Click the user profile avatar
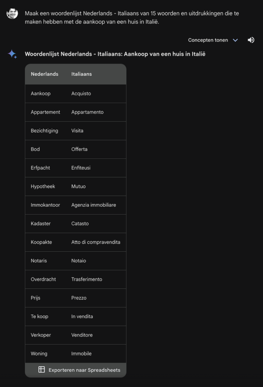 pyautogui.click(x=12, y=13)
